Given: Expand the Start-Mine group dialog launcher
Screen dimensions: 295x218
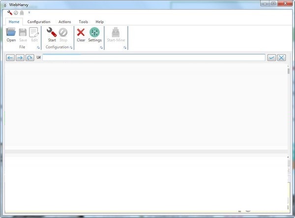Looking at the screenshot, I should pyautogui.click(x=125, y=47).
